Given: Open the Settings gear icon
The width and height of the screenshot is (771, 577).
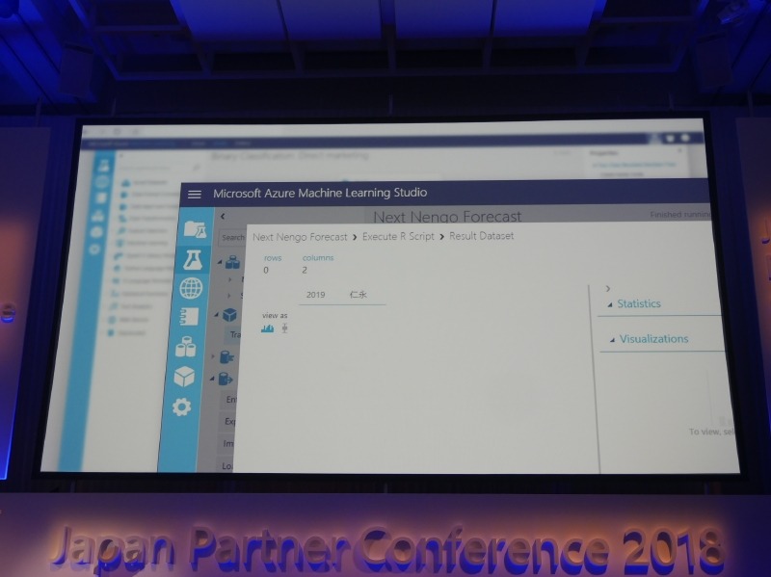Looking at the screenshot, I should tap(181, 407).
